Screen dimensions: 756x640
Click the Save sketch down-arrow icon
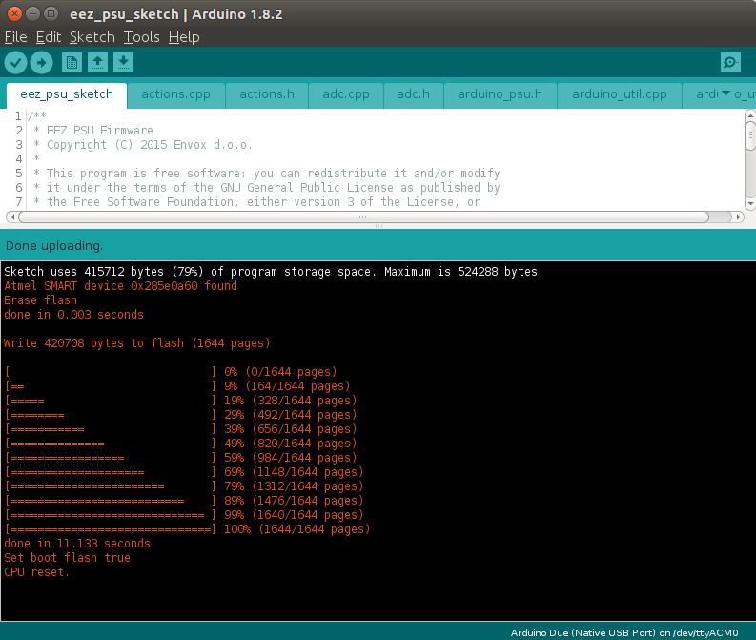tap(123, 63)
